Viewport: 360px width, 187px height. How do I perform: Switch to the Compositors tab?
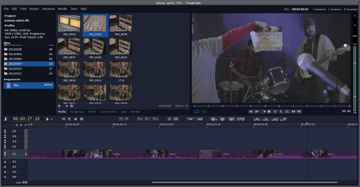tap(108, 112)
